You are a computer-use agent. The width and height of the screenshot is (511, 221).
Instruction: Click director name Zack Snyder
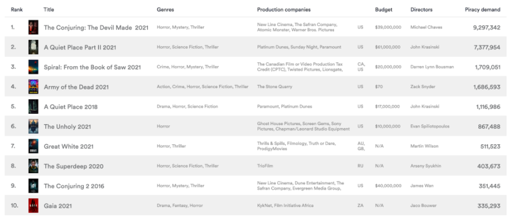423,87
